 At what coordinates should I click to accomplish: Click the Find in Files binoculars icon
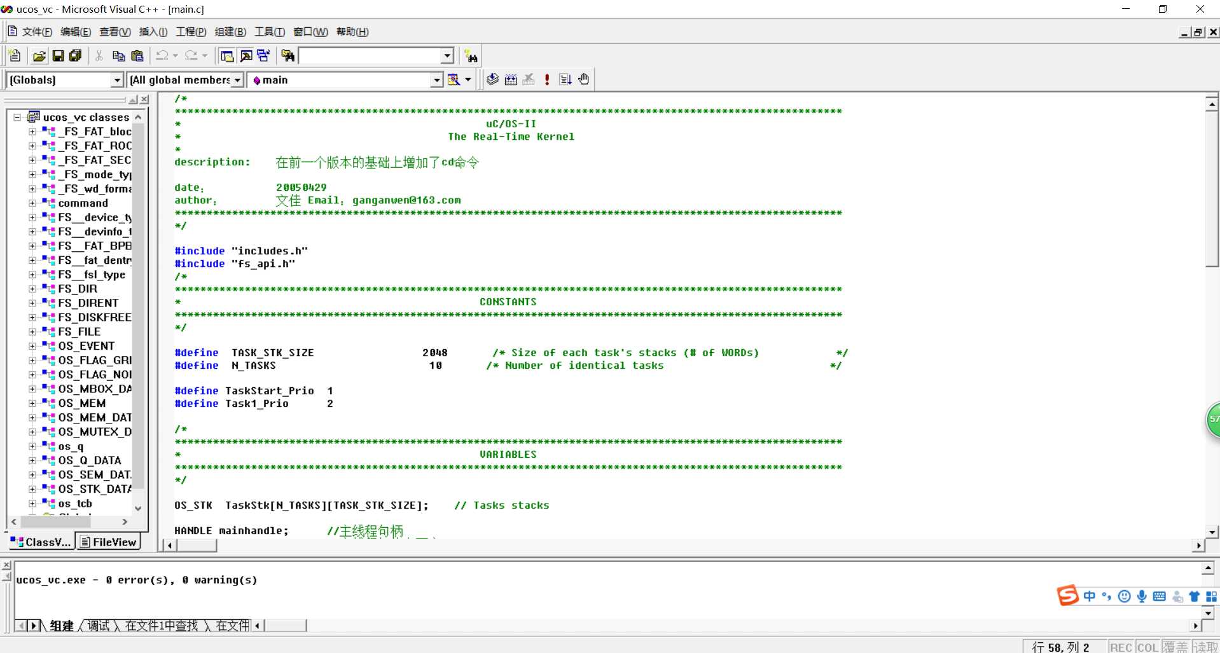288,56
